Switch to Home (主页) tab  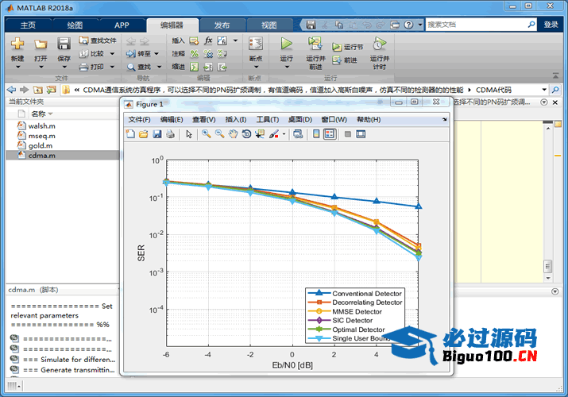(x=28, y=25)
